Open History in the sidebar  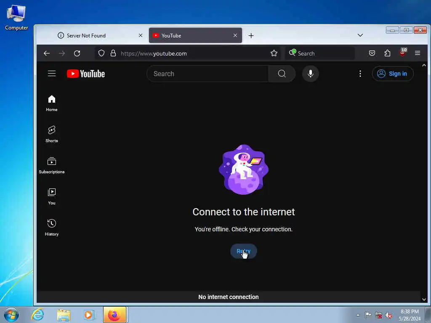(52, 228)
